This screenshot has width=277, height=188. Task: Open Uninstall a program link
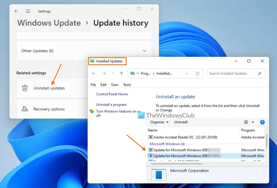click(x=111, y=105)
